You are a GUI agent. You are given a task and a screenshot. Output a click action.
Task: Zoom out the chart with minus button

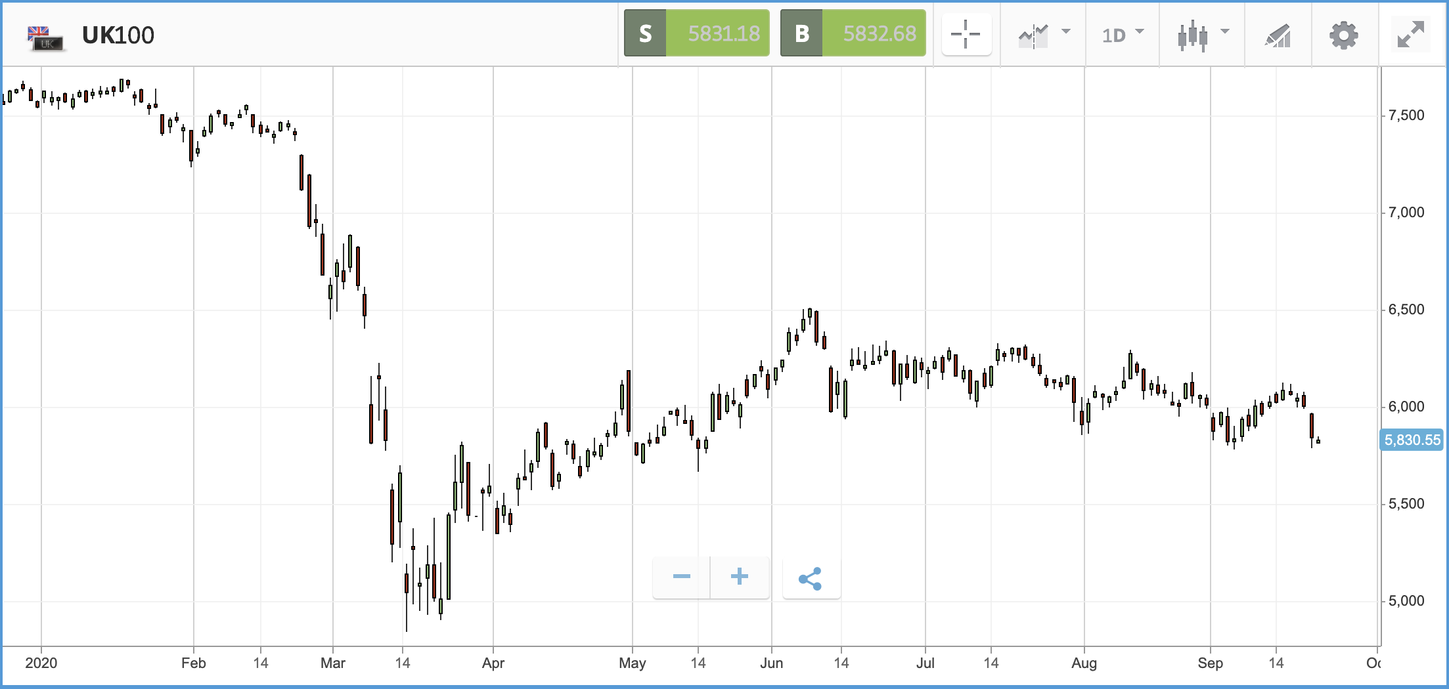(682, 577)
